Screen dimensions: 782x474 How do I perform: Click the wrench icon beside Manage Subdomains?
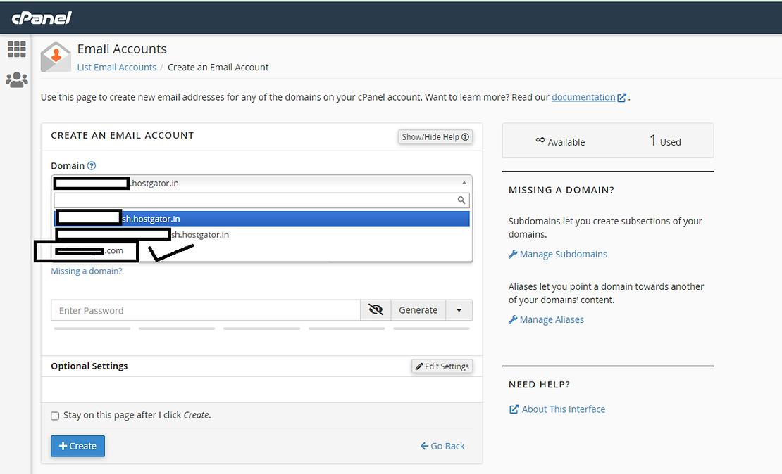click(513, 255)
